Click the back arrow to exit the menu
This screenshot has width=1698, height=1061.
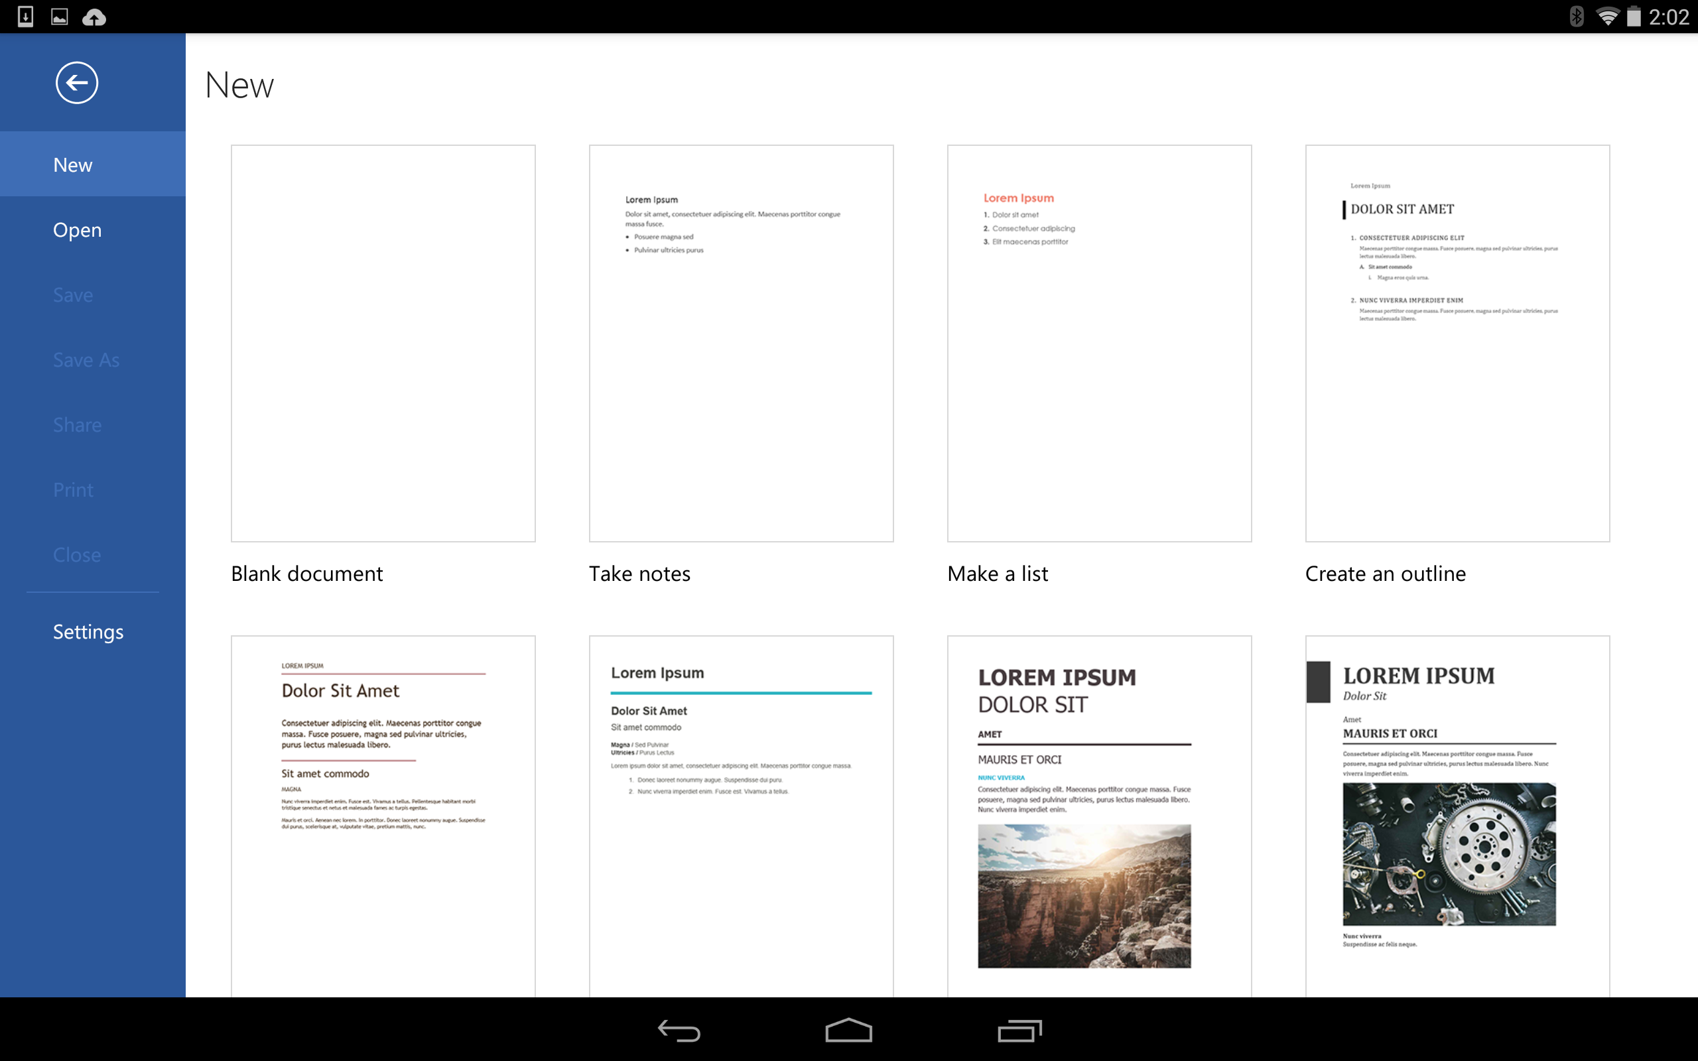(x=77, y=82)
